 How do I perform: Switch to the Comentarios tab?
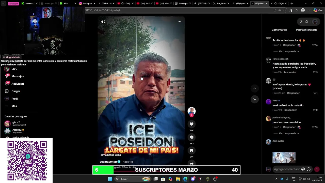[x=279, y=30]
